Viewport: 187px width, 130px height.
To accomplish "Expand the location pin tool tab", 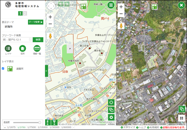I will coord(54,123).
